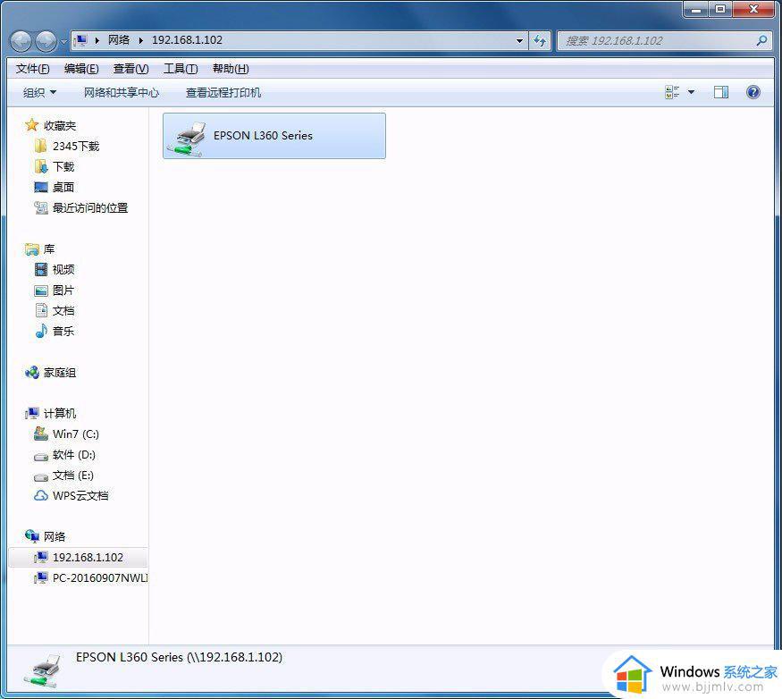Open the 文档 (E:) drive
Image resolution: width=782 pixels, height=699 pixels.
pyautogui.click(x=73, y=476)
